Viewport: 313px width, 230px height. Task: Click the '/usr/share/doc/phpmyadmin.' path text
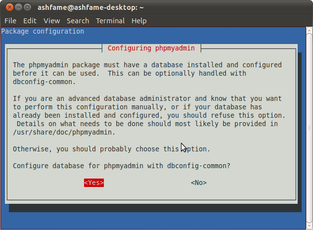(x=64, y=132)
